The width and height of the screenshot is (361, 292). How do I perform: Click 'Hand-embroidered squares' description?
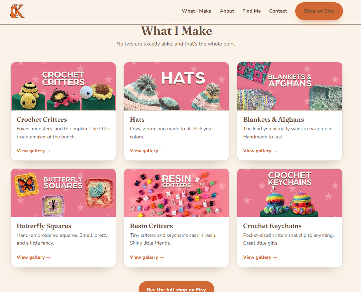coord(63,239)
